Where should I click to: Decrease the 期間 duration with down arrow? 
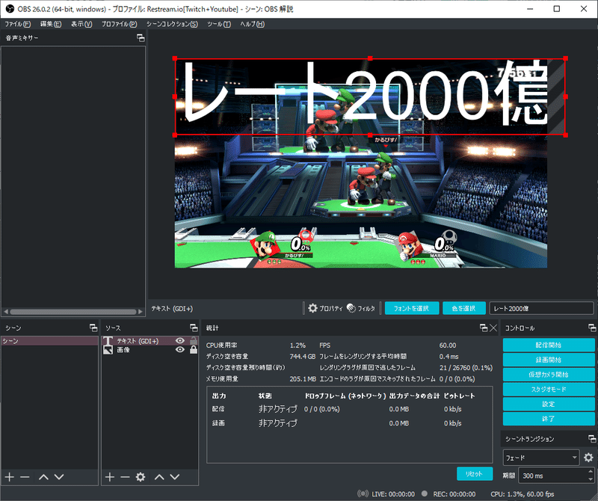pyautogui.click(x=591, y=479)
